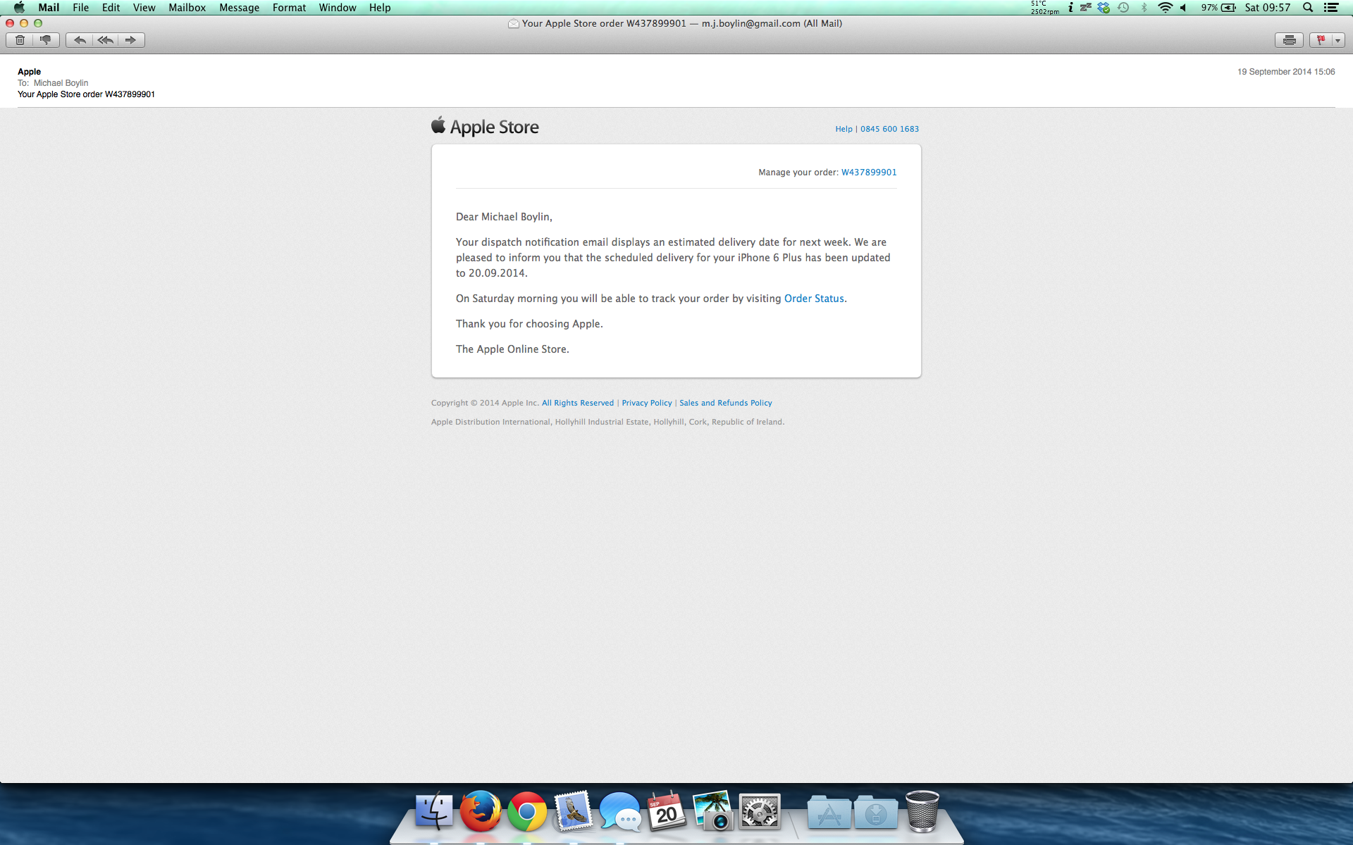Open Mail stamp icon in Dock
Image resolution: width=1353 pixels, height=845 pixels.
pos(573,812)
